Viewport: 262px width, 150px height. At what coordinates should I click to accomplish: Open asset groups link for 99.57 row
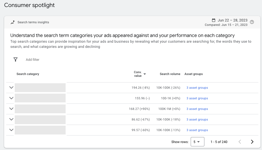click(197, 130)
